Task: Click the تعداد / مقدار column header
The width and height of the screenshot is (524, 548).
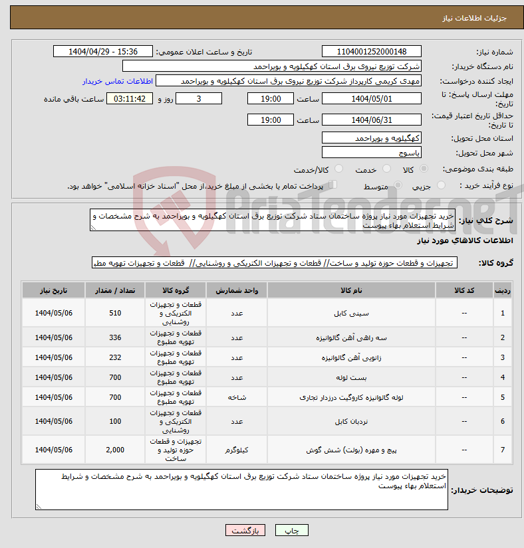Action: pyautogui.click(x=115, y=290)
